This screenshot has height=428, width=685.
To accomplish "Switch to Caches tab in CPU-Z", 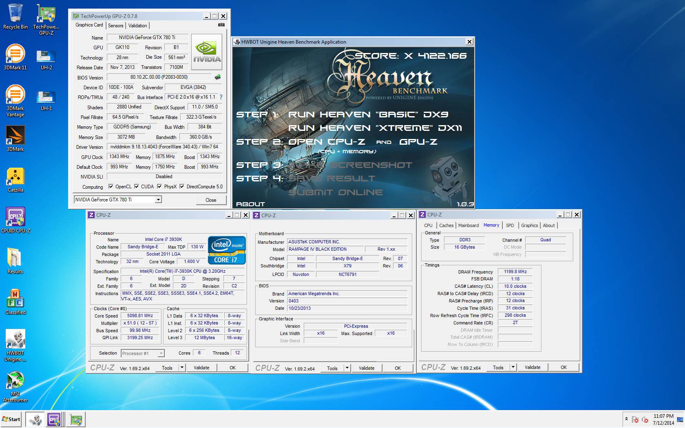I will tap(446, 225).
